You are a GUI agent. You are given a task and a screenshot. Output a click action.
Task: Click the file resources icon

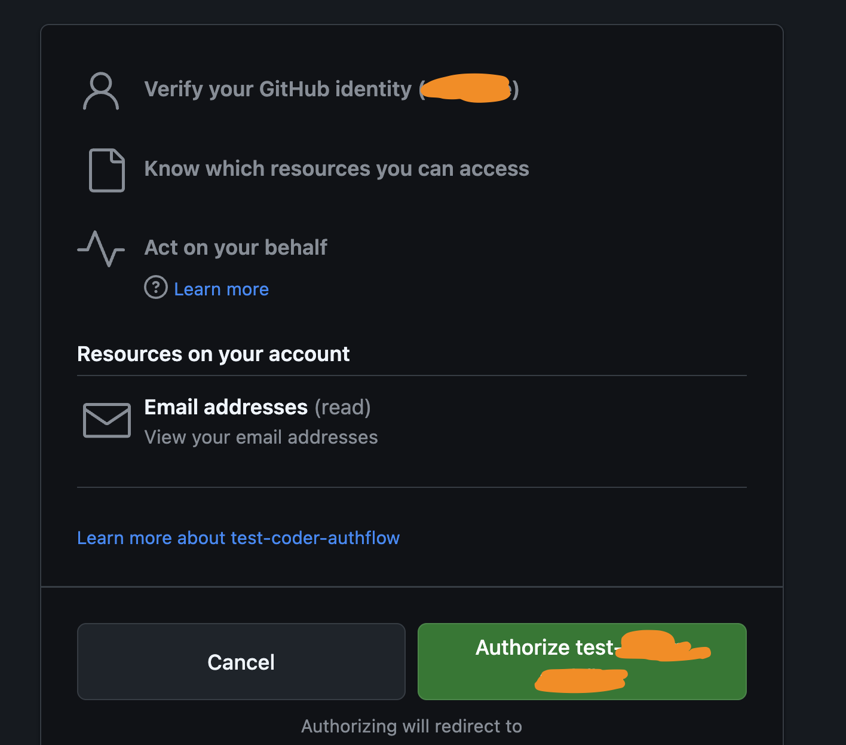click(107, 170)
